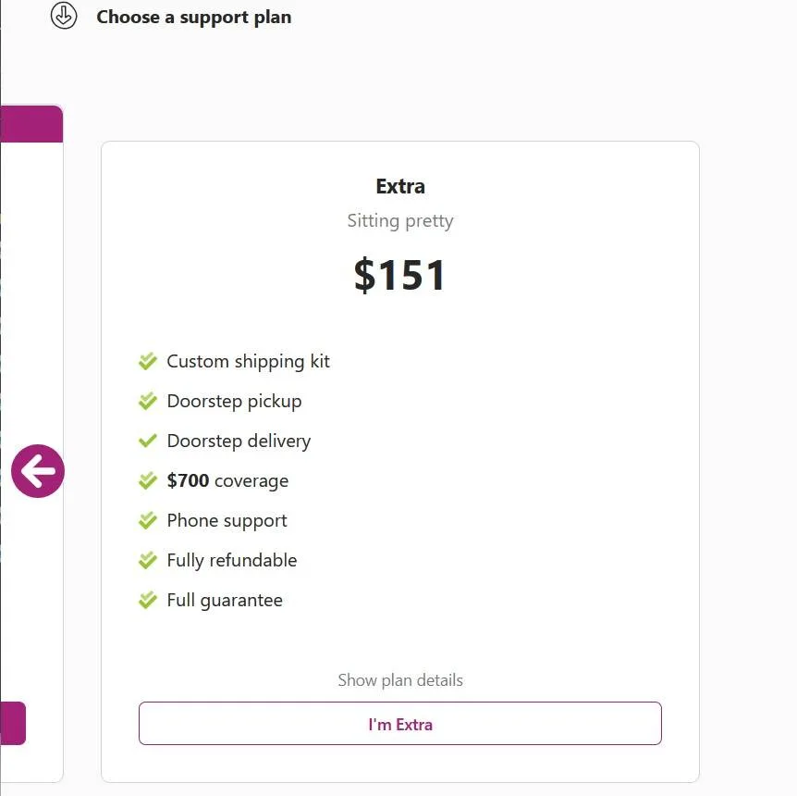
Task: Click the Phone support feature text
Action: pyautogui.click(x=227, y=520)
